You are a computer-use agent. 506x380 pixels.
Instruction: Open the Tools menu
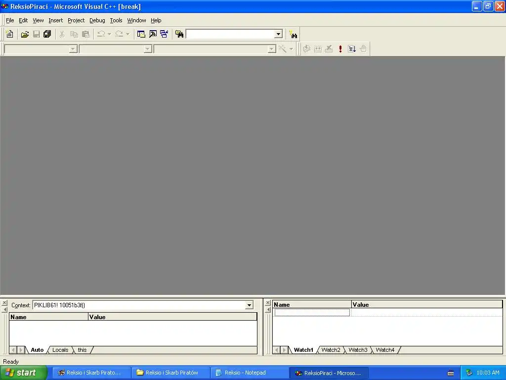click(116, 20)
